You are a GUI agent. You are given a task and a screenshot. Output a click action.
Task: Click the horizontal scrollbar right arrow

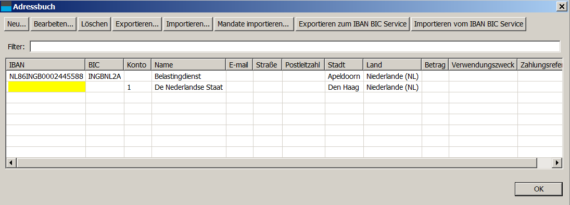tap(557, 163)
